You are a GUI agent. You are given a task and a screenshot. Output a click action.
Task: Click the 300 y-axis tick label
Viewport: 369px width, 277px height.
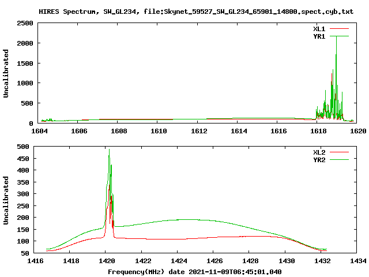point(23,194)
